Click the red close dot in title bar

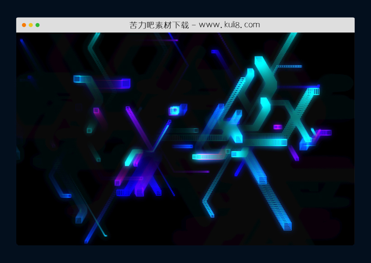pos(24,25)
